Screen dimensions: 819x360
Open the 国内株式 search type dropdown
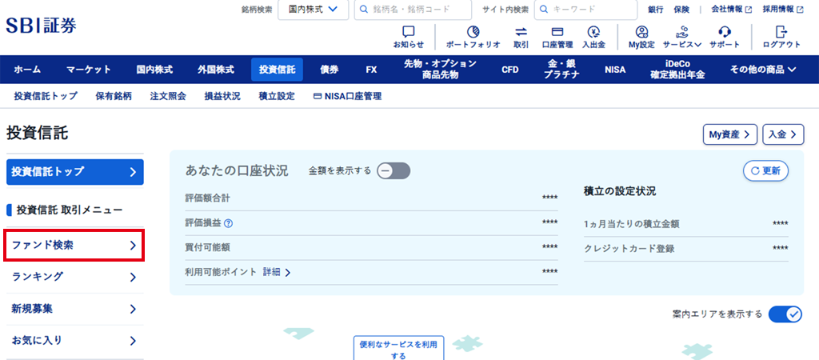(313, 10)
